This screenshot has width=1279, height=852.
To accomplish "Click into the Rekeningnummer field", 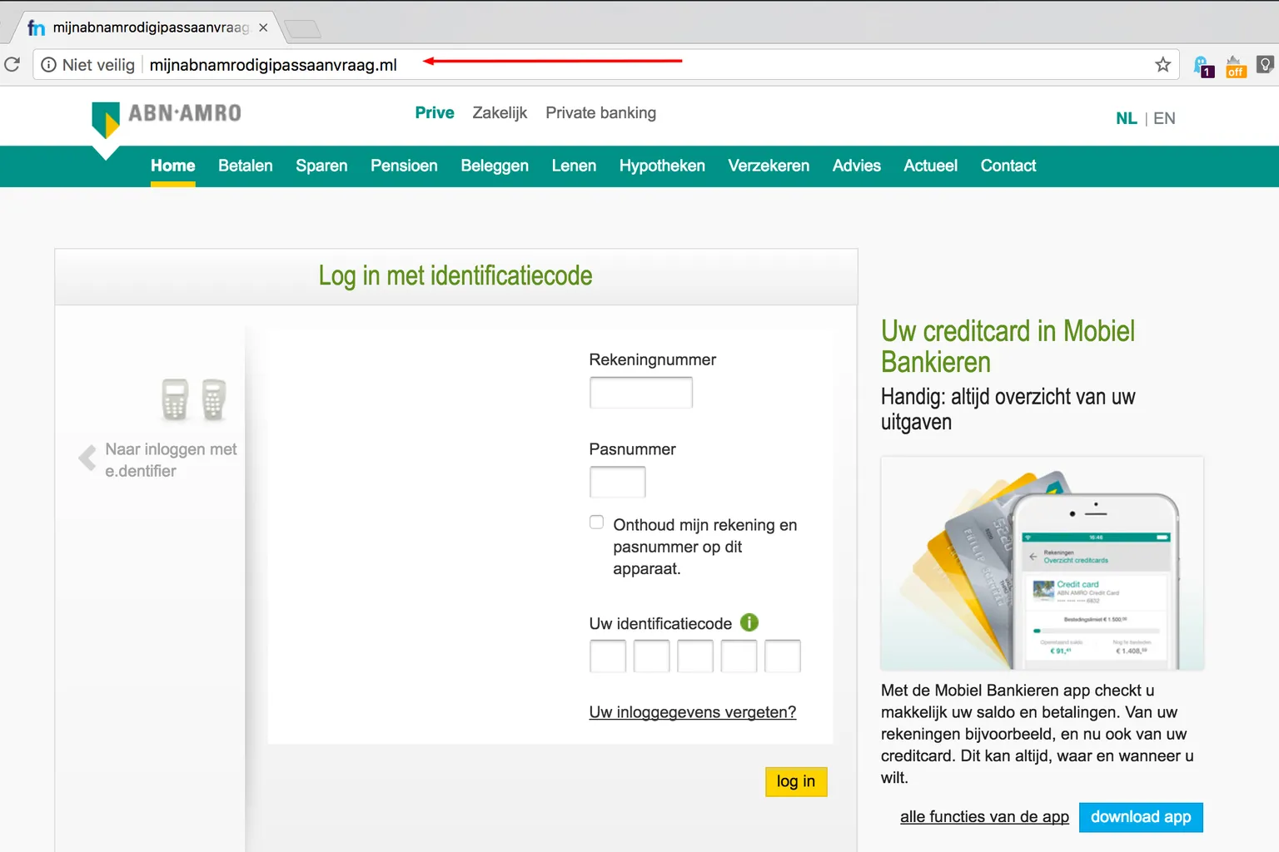I will (640, 393).
